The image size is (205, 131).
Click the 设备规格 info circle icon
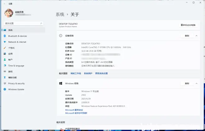coord(61,36)
